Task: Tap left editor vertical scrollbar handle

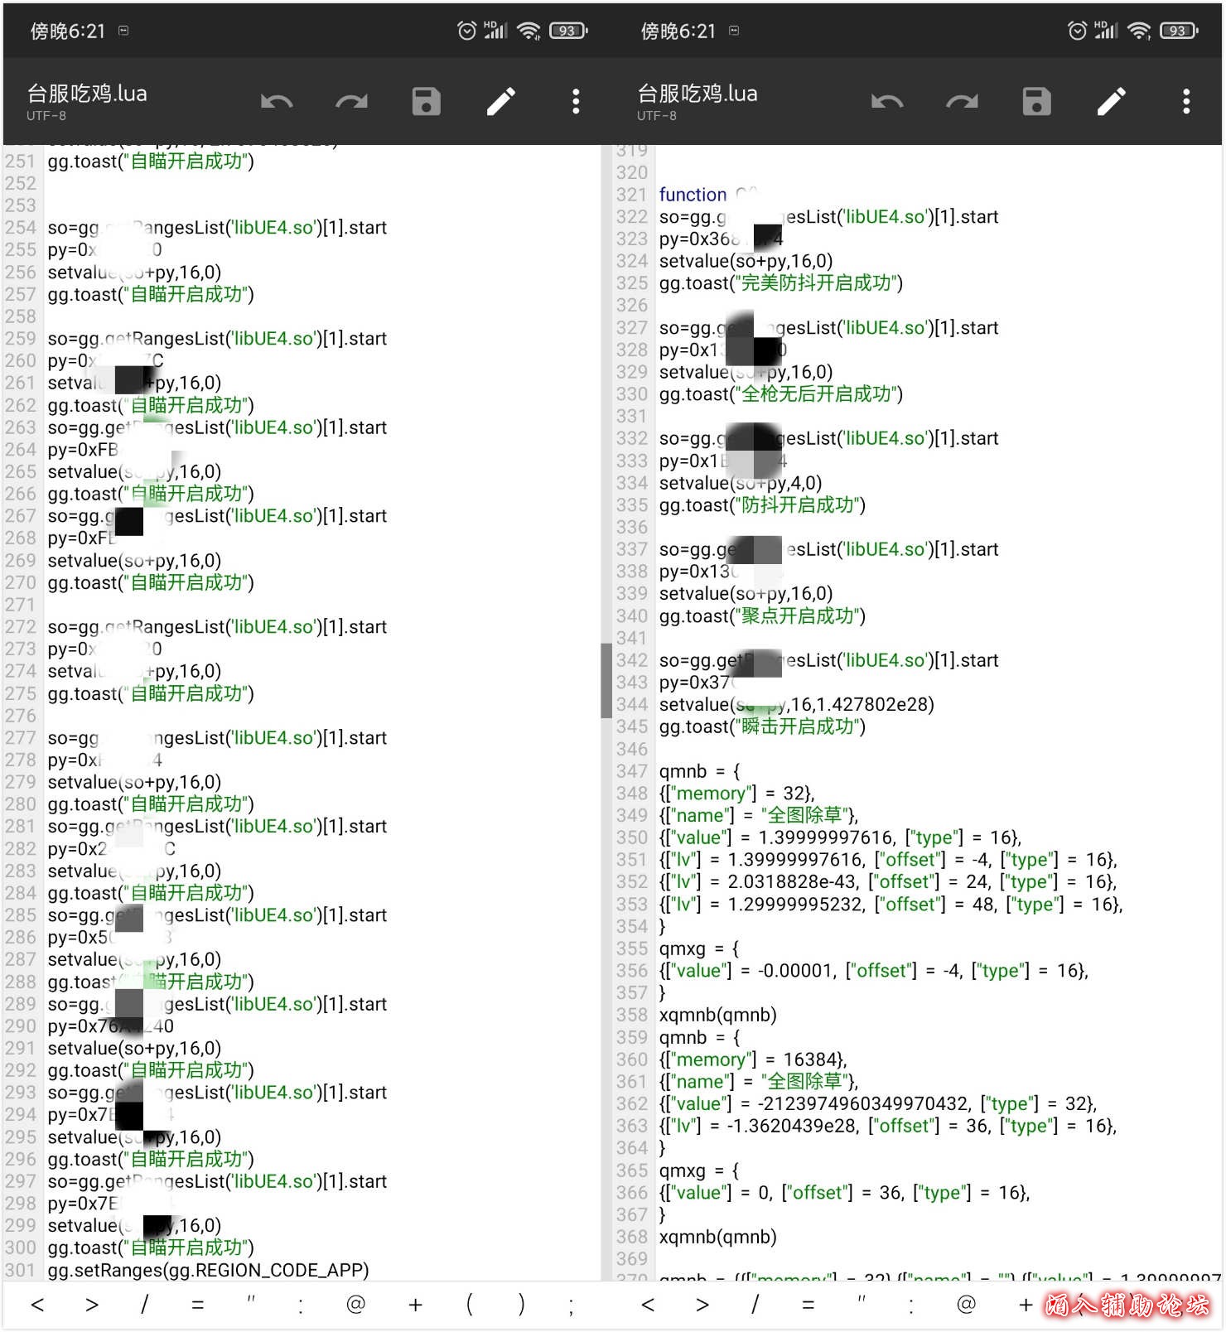Action: point(606,680)
